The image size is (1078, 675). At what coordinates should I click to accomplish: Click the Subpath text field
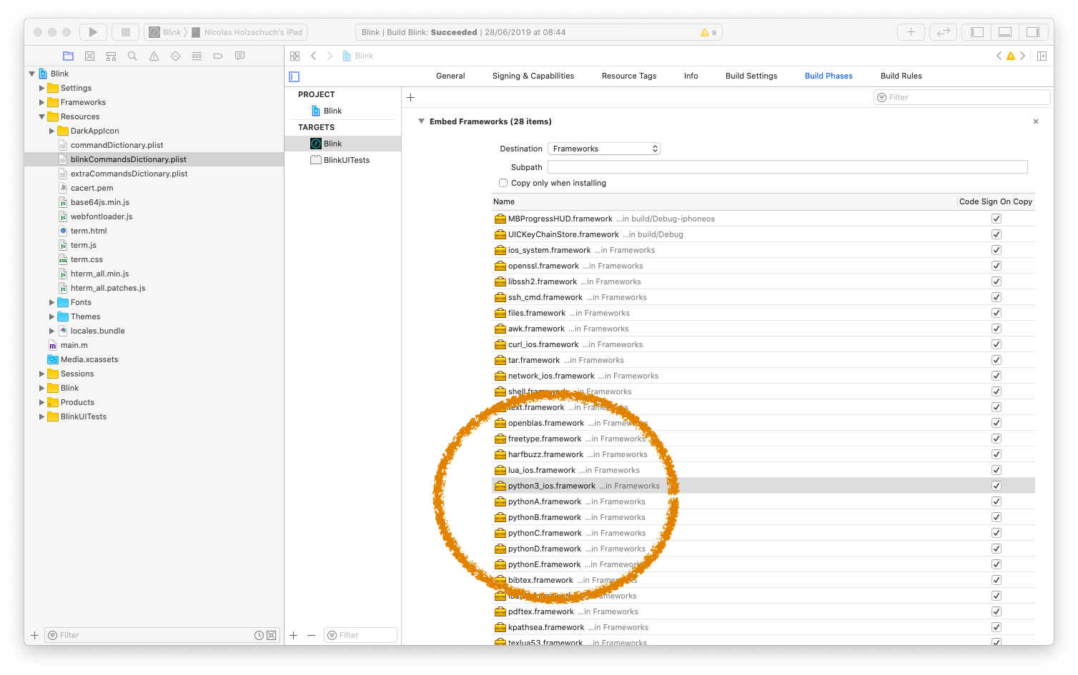tap(788, 167)
